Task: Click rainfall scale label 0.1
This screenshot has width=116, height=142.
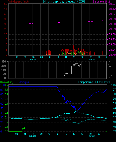Action: (6, 127)
